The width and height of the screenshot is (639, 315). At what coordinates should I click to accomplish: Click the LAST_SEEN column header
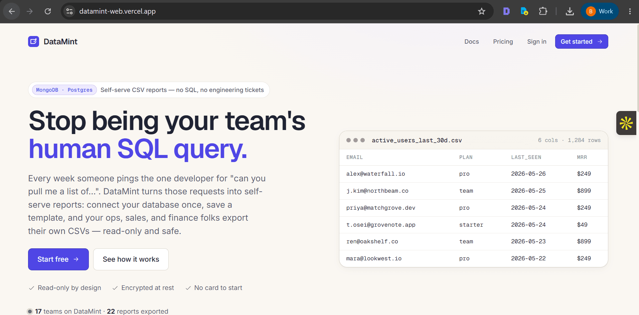[x=526, y=157]
